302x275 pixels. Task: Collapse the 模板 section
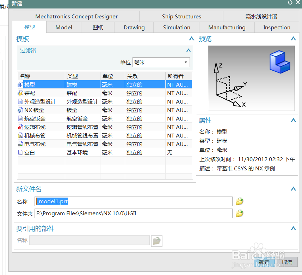click(x=191, y=39)
